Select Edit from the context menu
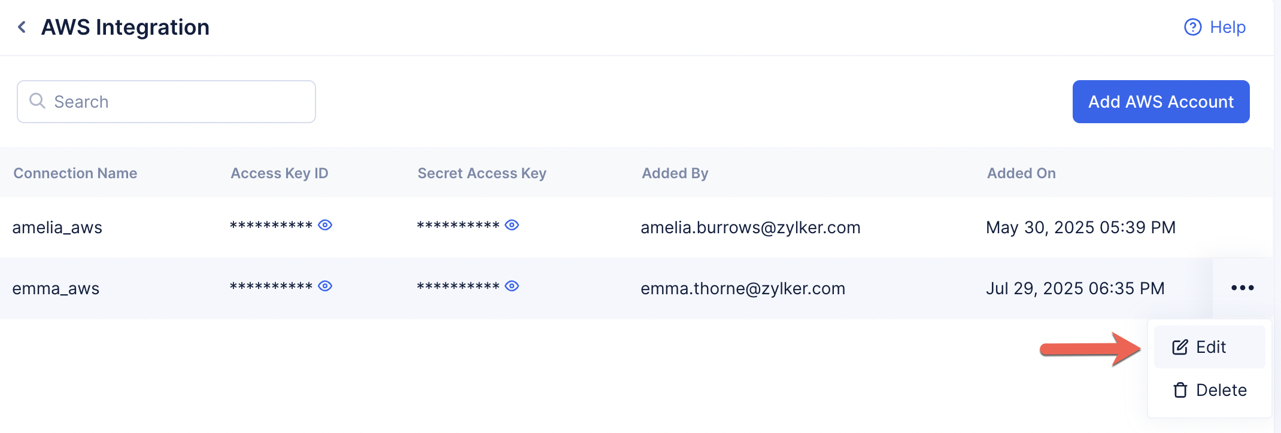This screenshot has height=433, width=1281. [1210, 347]
